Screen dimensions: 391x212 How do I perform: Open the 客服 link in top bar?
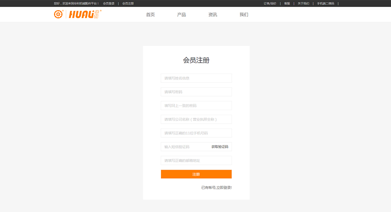tap(287, 4)
